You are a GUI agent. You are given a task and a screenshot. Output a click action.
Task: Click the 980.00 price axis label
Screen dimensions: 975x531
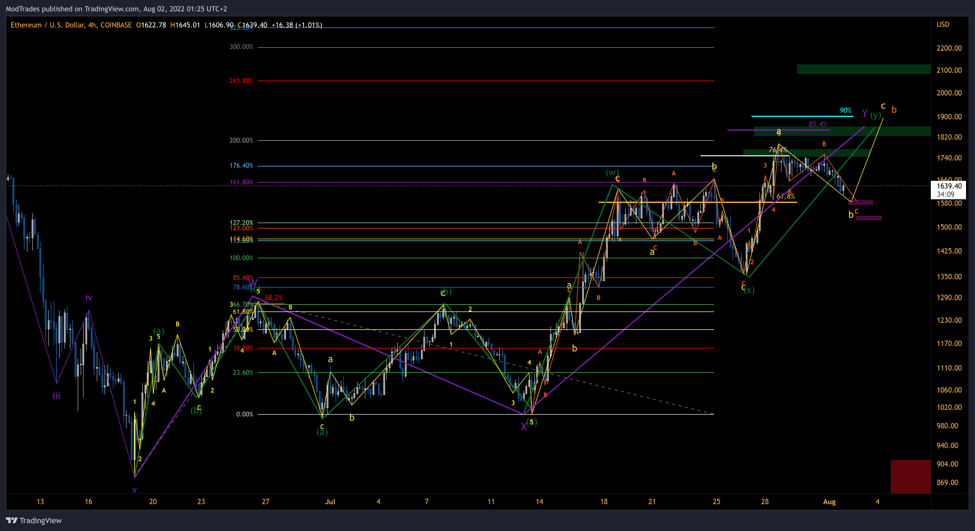pos(948,426)
